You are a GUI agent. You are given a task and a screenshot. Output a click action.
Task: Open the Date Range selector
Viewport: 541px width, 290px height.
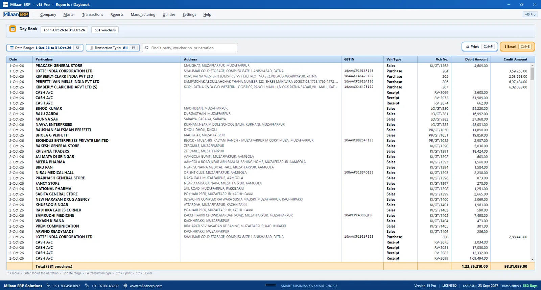pos(45,48)
